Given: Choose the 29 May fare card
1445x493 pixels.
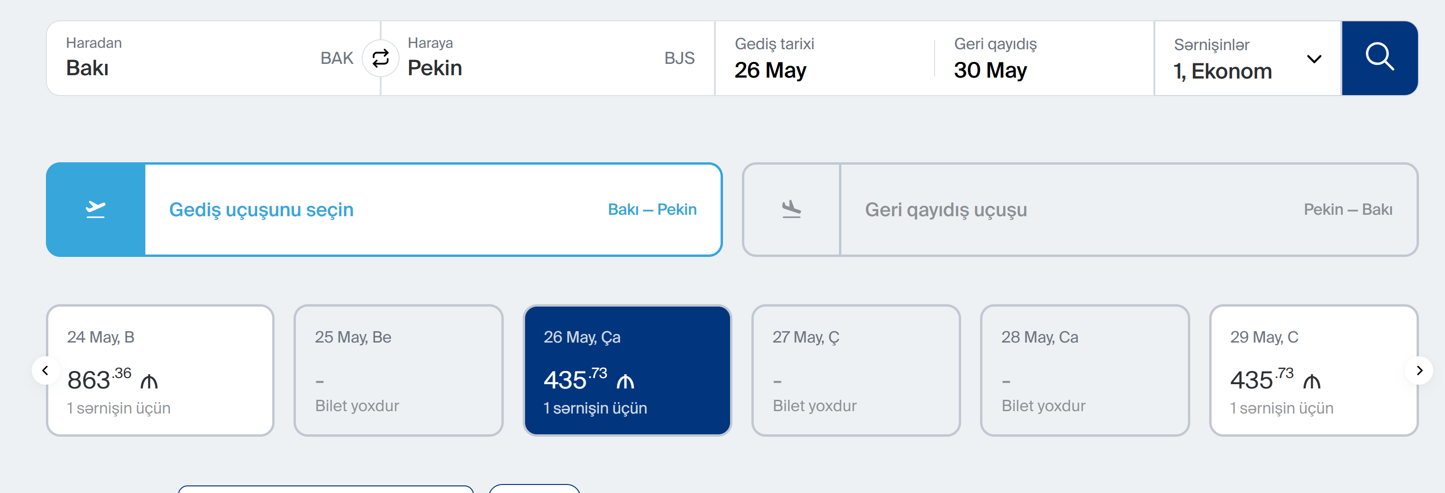Looking at the screenshot, I should 1312,370.
